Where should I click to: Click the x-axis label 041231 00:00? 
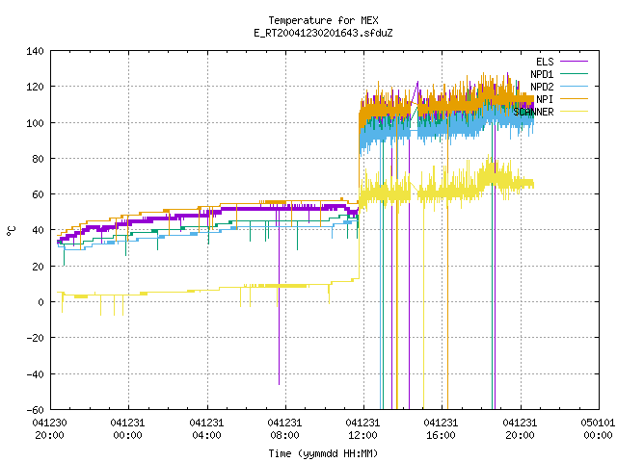coord(128,429)
